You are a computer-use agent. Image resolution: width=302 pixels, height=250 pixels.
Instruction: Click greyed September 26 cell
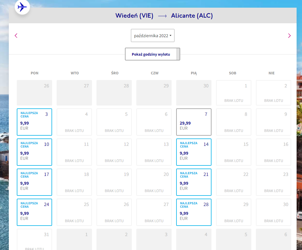(x=34, y=93)
